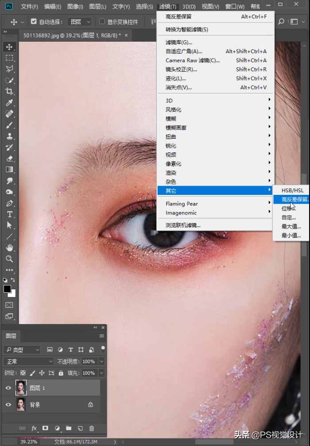Create a new layer group
This screenshot has width=310, height=446.
tap(69, 428)
